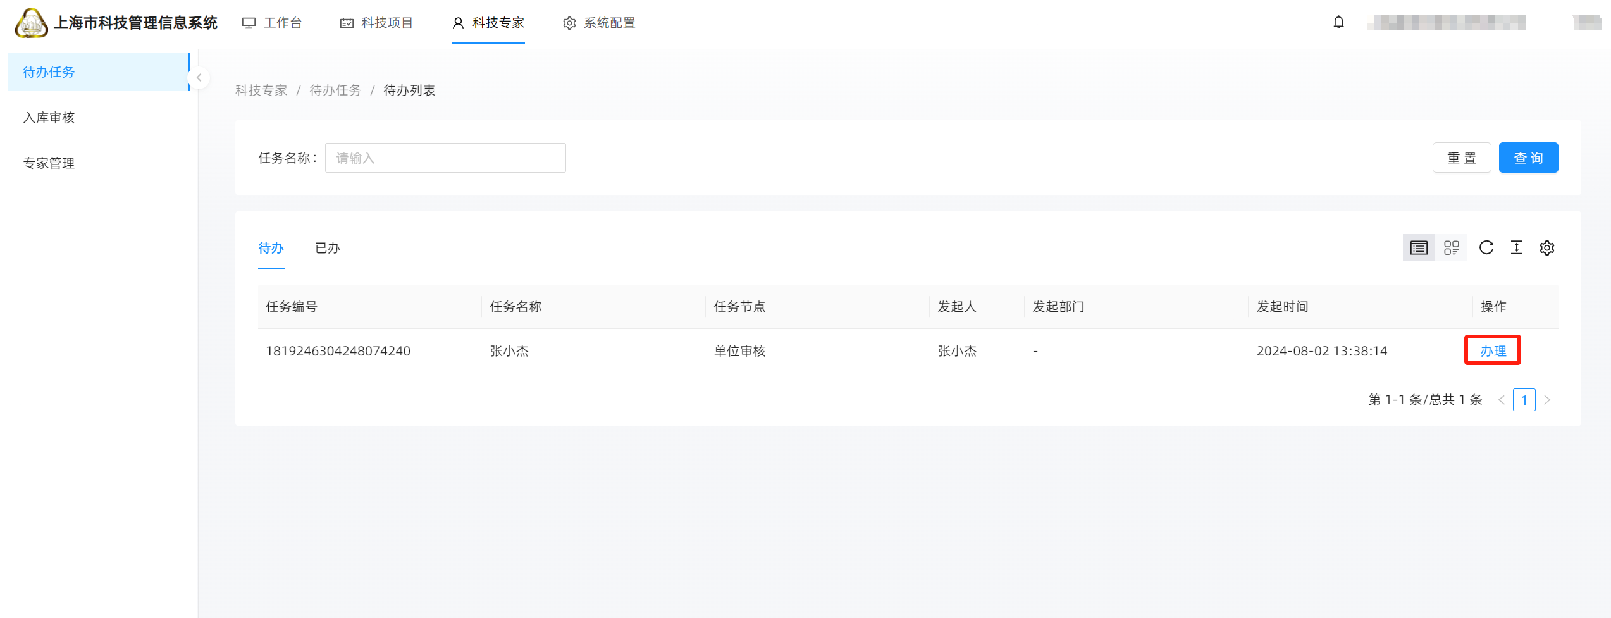Click 办理 link for 张小杰 task
The image size is (1611, 618).
1493,351
